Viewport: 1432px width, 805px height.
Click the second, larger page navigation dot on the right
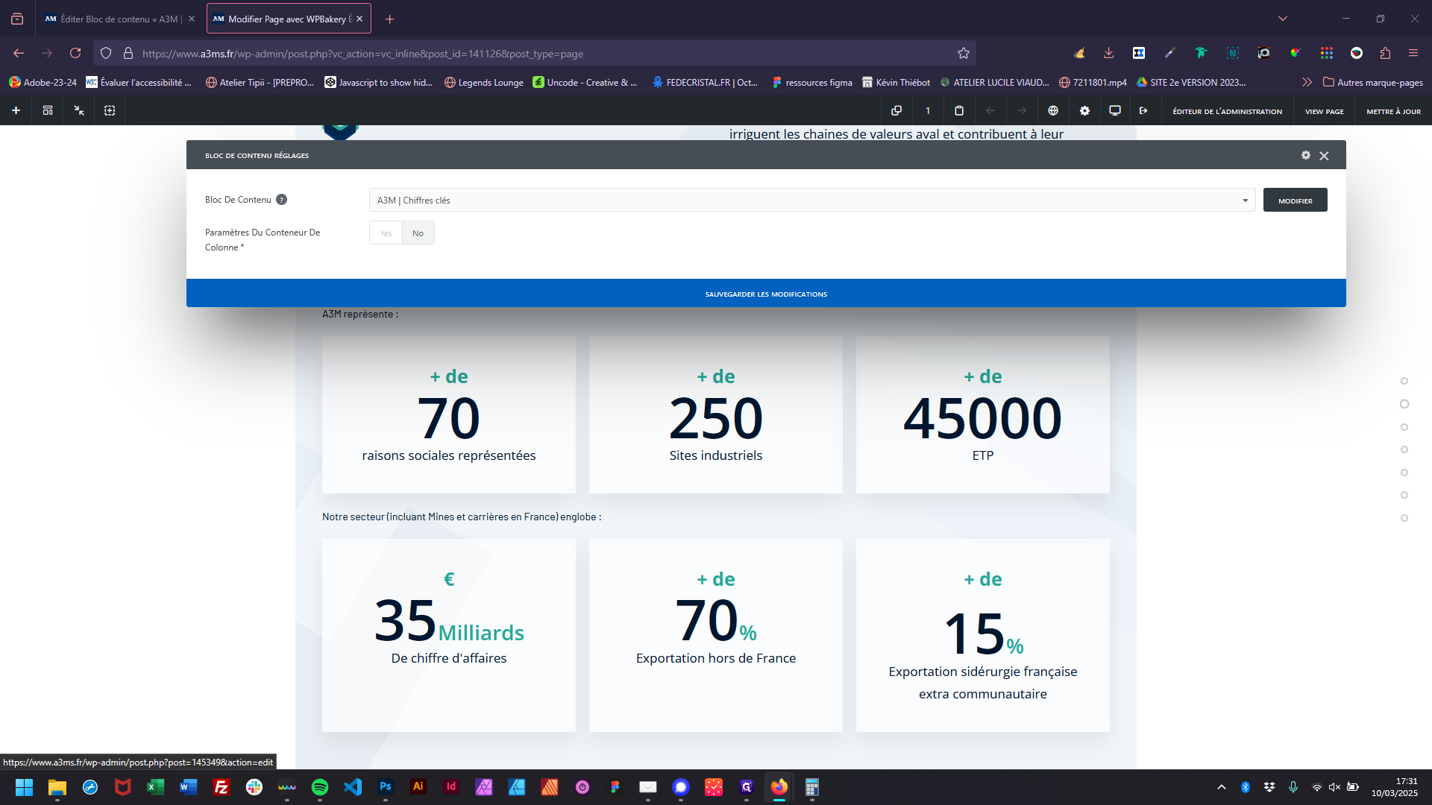tap(1404, 404)
